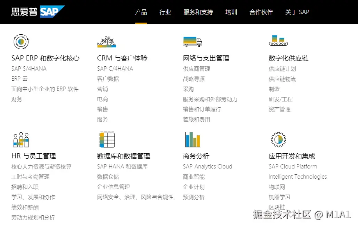Open the 电商 link
358x227 pixels.
pos(103,99)
